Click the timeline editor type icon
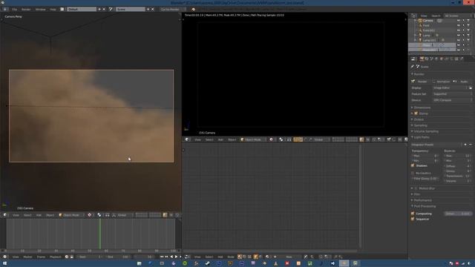The height and width of the screenshot is (267, 475). [5, 257]
